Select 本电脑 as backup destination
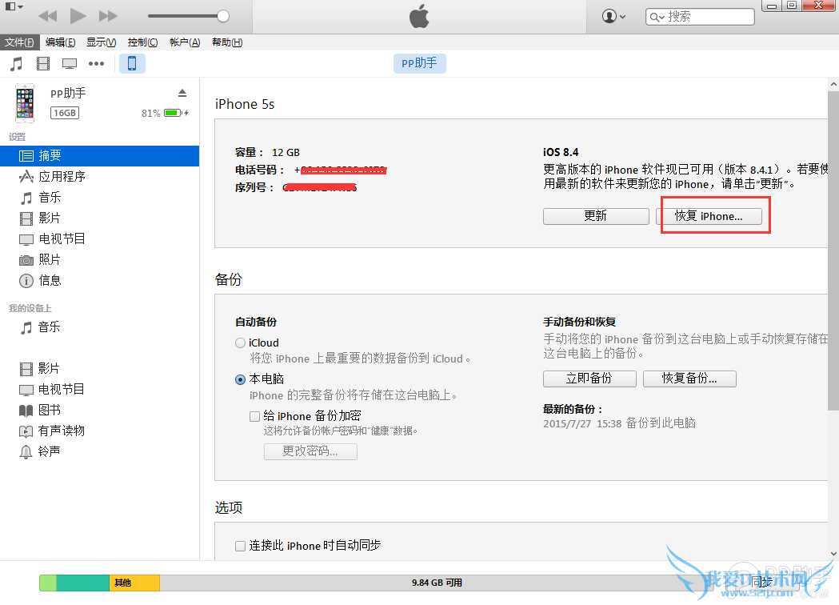Image resolution: width=839 pixels, height=605 pixels. click(240, 379)
